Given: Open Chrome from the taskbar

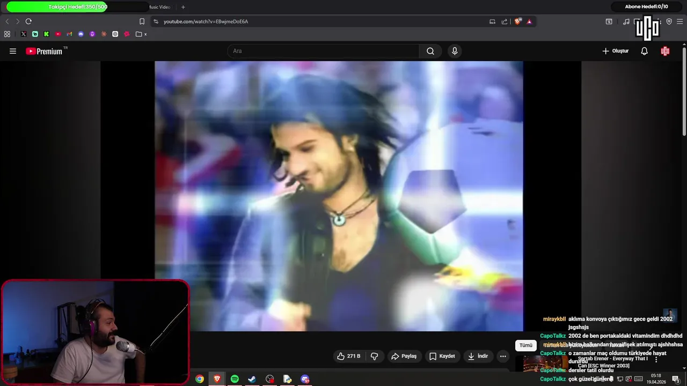Looking at the screenshot, I should [x=200, y=379].
